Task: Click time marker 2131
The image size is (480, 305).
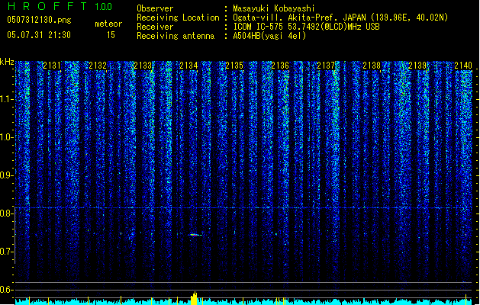Action: point(52,66)
